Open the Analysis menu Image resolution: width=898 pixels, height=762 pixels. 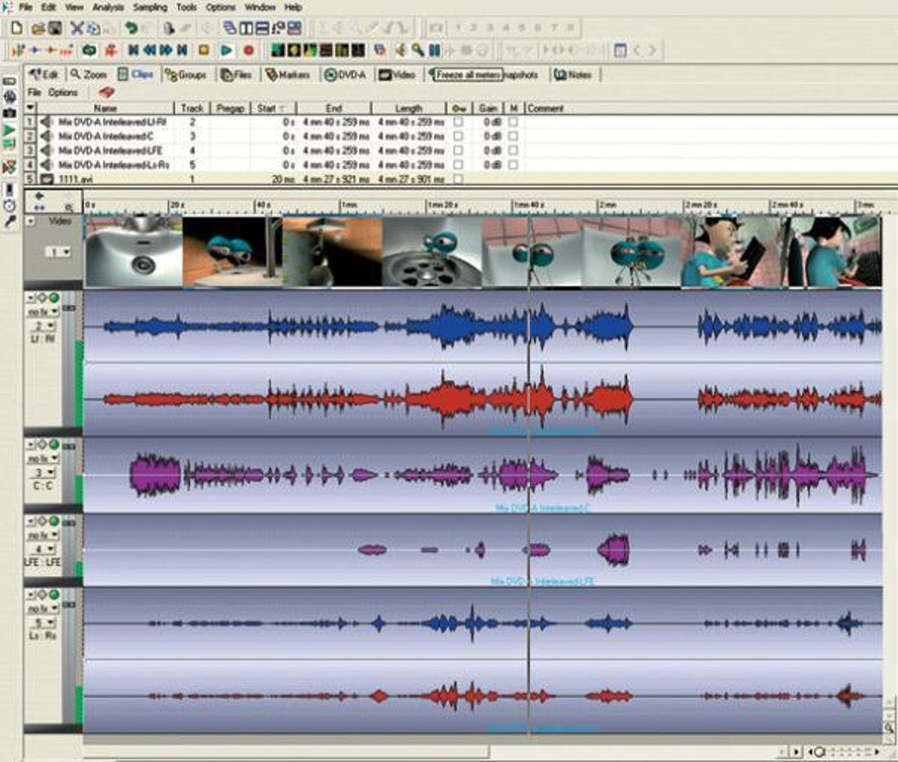click(108, 7)
